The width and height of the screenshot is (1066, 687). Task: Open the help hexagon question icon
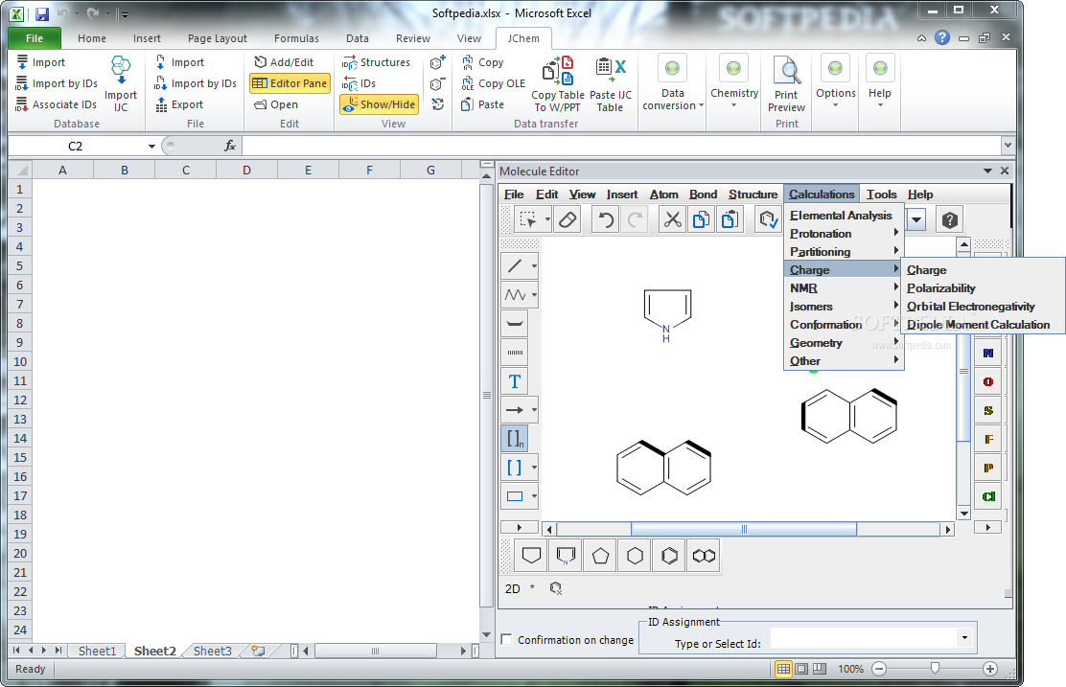[x=949, y=219]
